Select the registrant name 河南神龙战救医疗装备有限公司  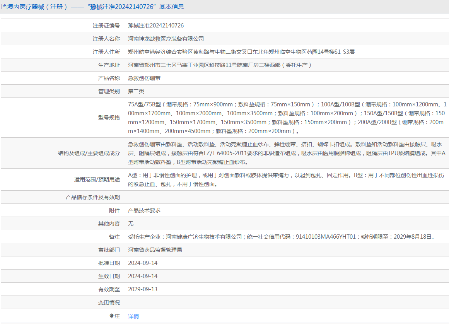coord(166,39)
